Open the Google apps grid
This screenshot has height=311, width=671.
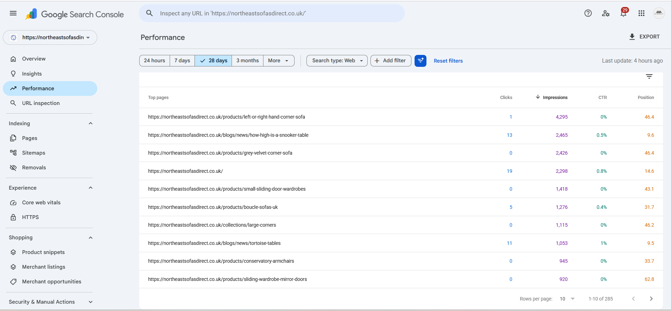point(641,13)
